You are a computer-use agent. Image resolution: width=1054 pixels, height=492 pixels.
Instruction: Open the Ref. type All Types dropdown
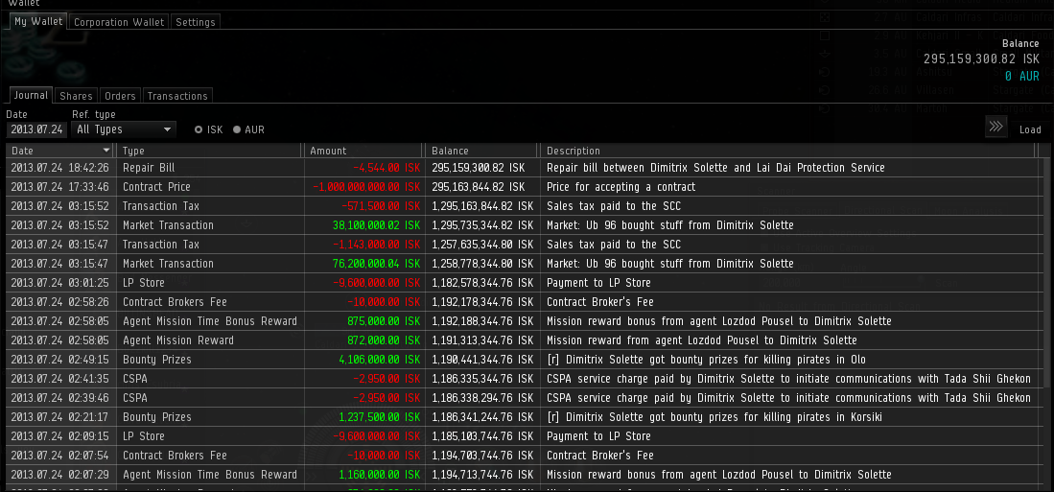click(124, 129)
